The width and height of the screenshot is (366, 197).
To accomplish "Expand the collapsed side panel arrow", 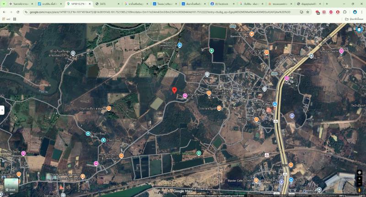I will click(x=2, y=110).
